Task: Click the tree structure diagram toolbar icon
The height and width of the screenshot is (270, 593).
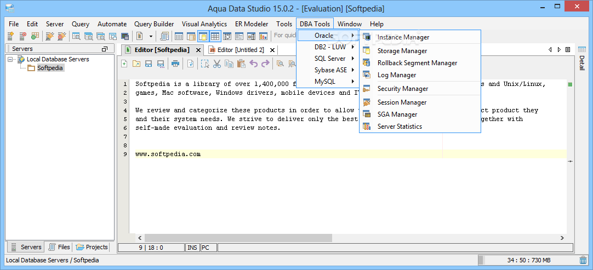Action: 251,36
